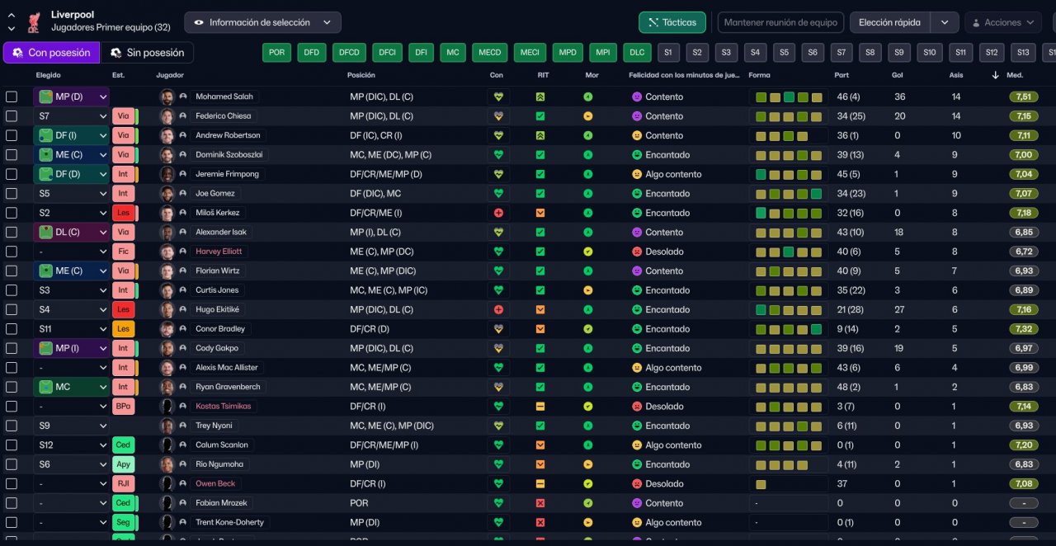This screenshot has height=546, width=1056.
Task: Open the Acciones dropdown
Action: point(1002,22)
